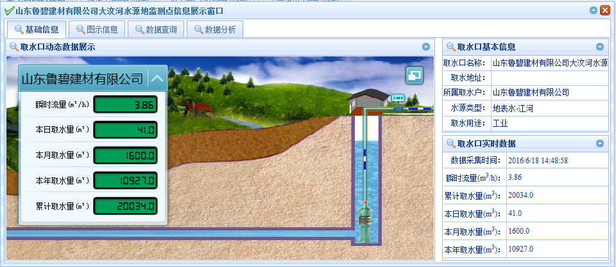
Task: Switch to the 图示信息 tab
Action: coord(97,29)
